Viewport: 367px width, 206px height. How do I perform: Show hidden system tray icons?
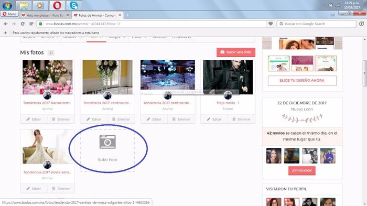coord(324,5)
